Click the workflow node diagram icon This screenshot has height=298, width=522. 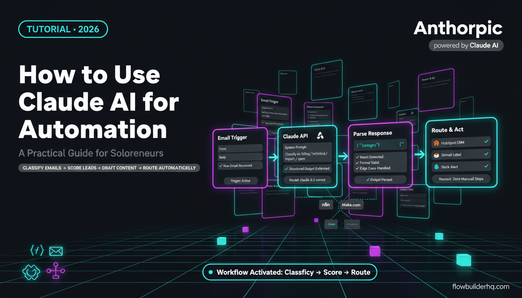pyautogui.click(x=56, y=271)
